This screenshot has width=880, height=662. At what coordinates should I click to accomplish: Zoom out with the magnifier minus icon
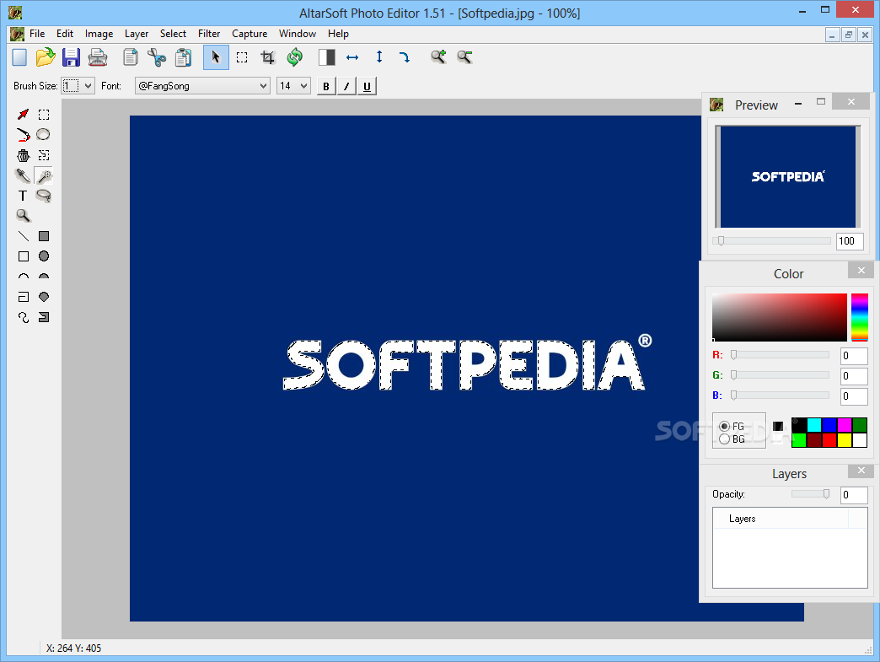464,57
